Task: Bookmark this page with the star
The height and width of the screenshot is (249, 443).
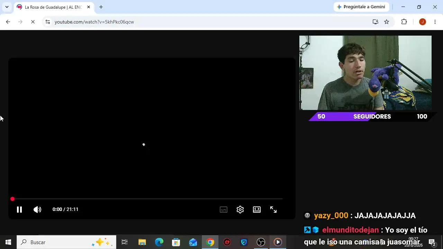Action: tap(387, 22)
